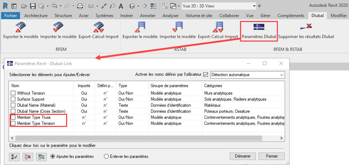349x165 pixels.
Task: Click the invert selection icon button
Action: [41, 157]
